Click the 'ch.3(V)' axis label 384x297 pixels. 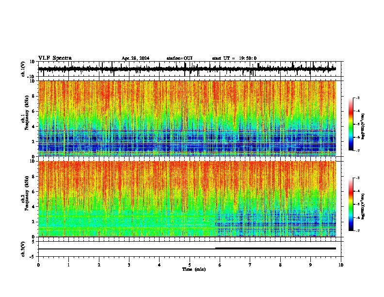pos(23,249)
